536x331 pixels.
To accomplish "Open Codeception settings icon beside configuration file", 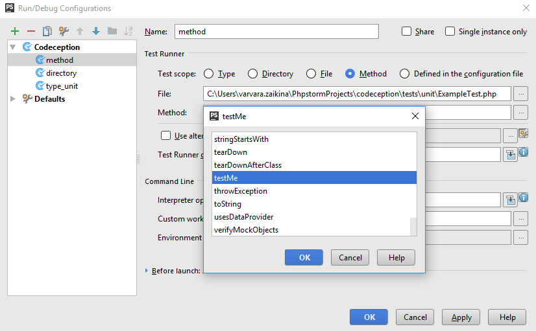I will 524,133.
